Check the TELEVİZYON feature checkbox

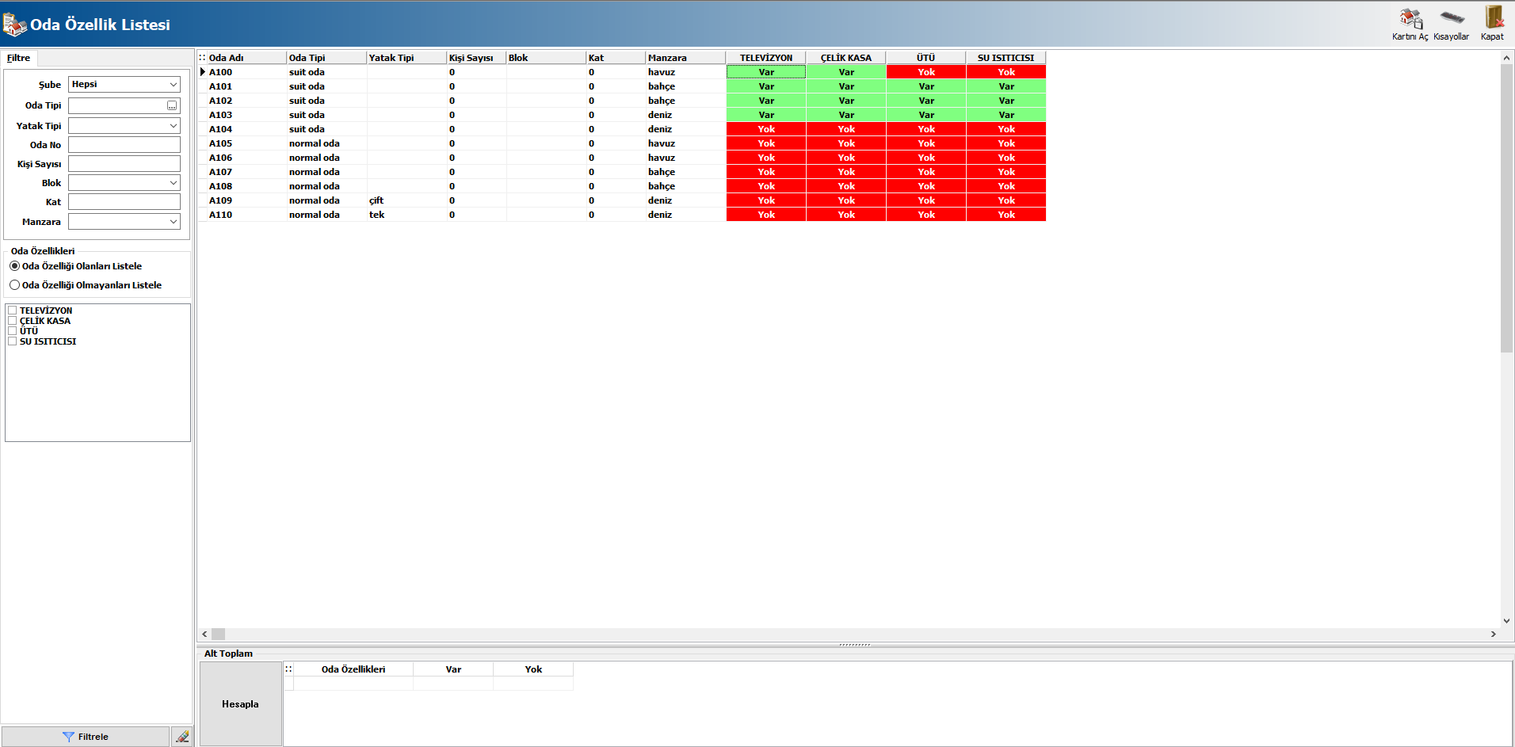(x=12, y=311)
